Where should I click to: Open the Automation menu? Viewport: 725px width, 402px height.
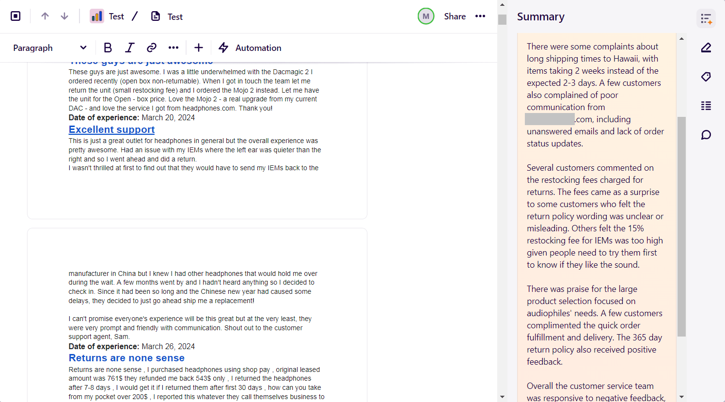coord(250,48)
